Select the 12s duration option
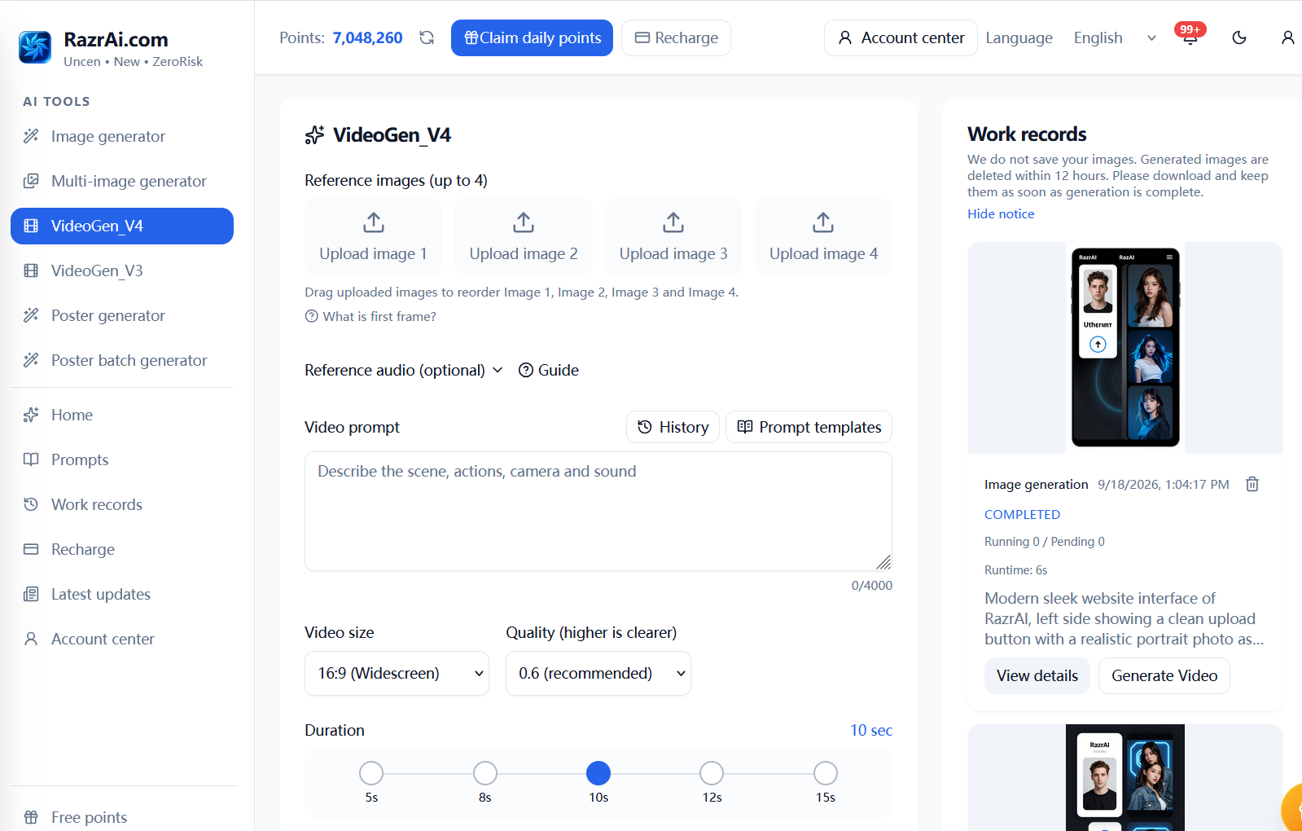The height and width of the screenshot is (831, 1302). 712,773
